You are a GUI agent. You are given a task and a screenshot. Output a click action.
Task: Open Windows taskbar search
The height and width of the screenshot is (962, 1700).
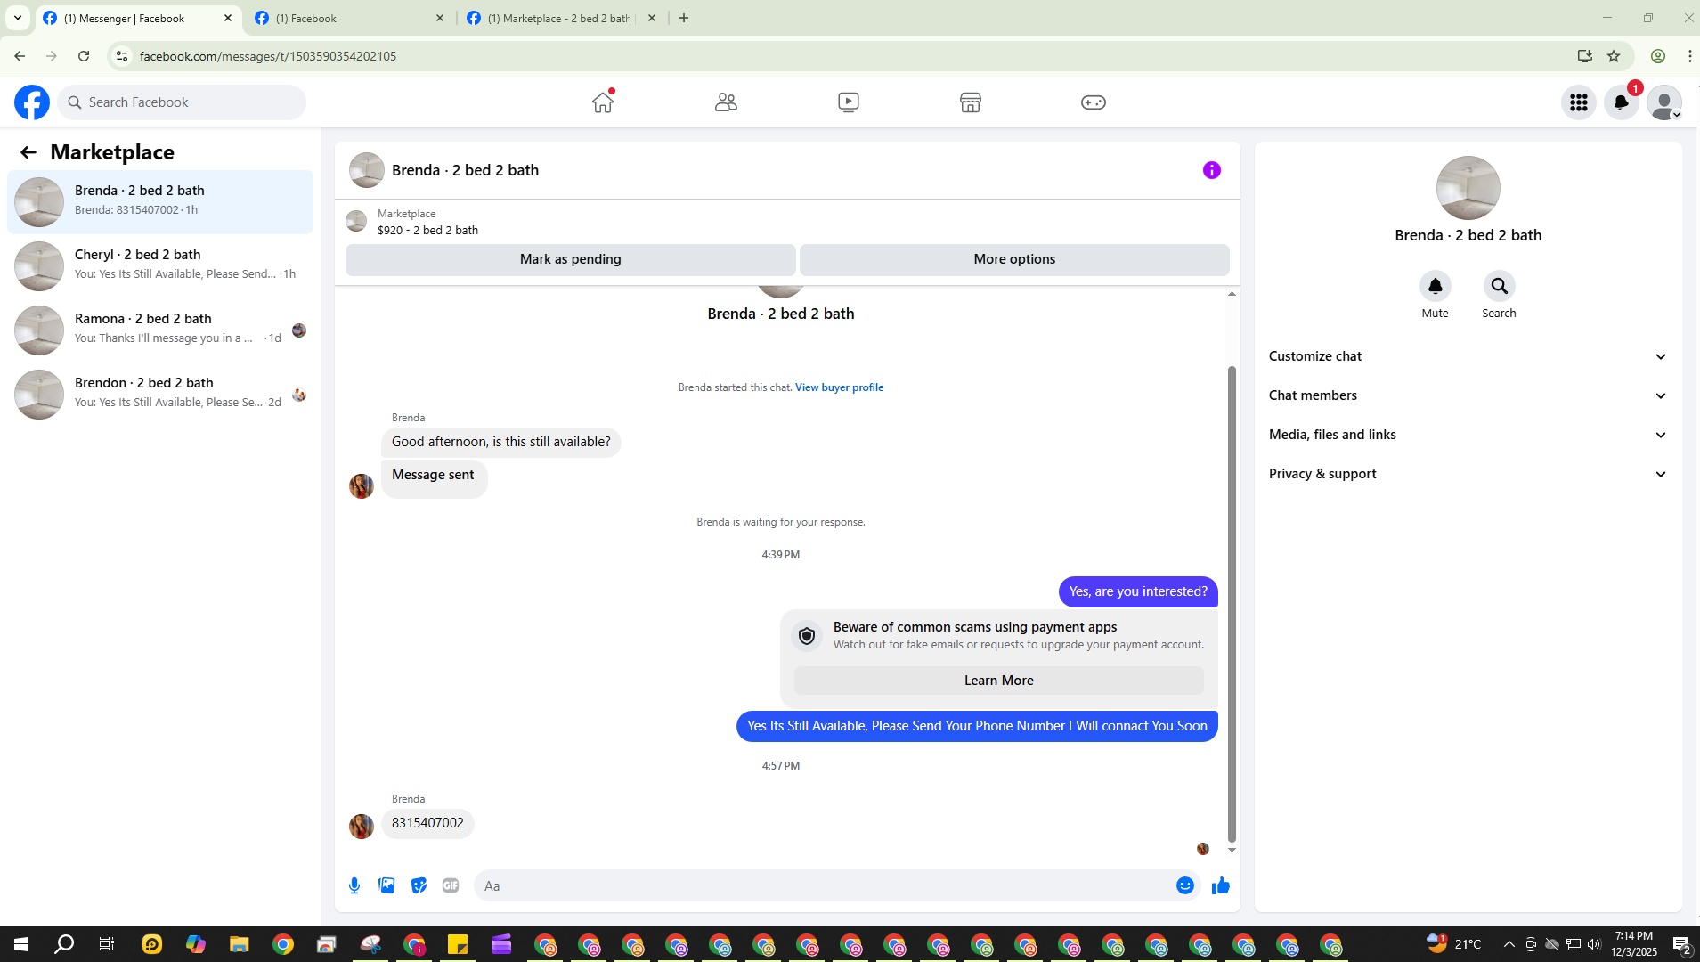pos(64,944)
